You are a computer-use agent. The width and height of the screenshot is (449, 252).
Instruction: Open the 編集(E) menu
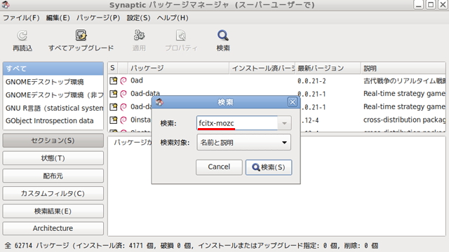pyautogui.click(x=58, y=17)
